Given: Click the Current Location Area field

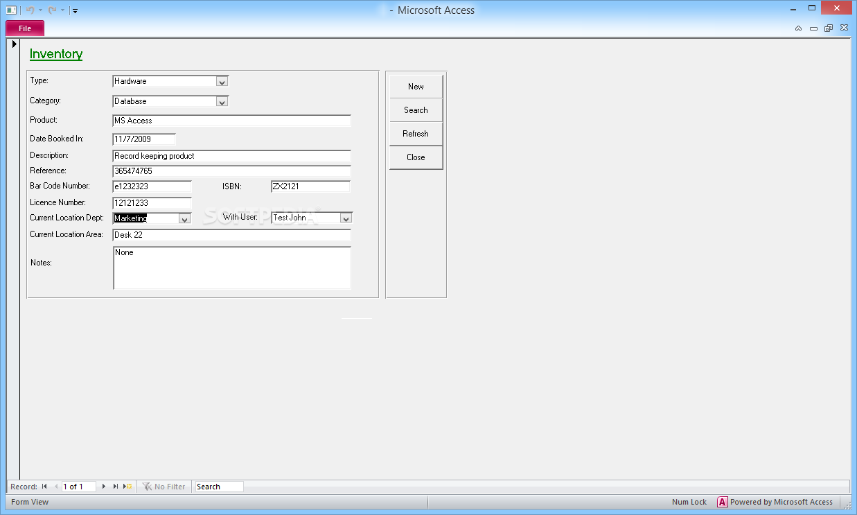Looking at the screenshot, I should tap(231, 235).
